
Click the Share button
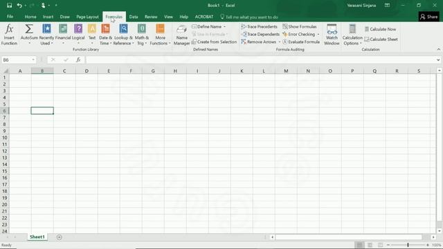(x=428, y=17)
